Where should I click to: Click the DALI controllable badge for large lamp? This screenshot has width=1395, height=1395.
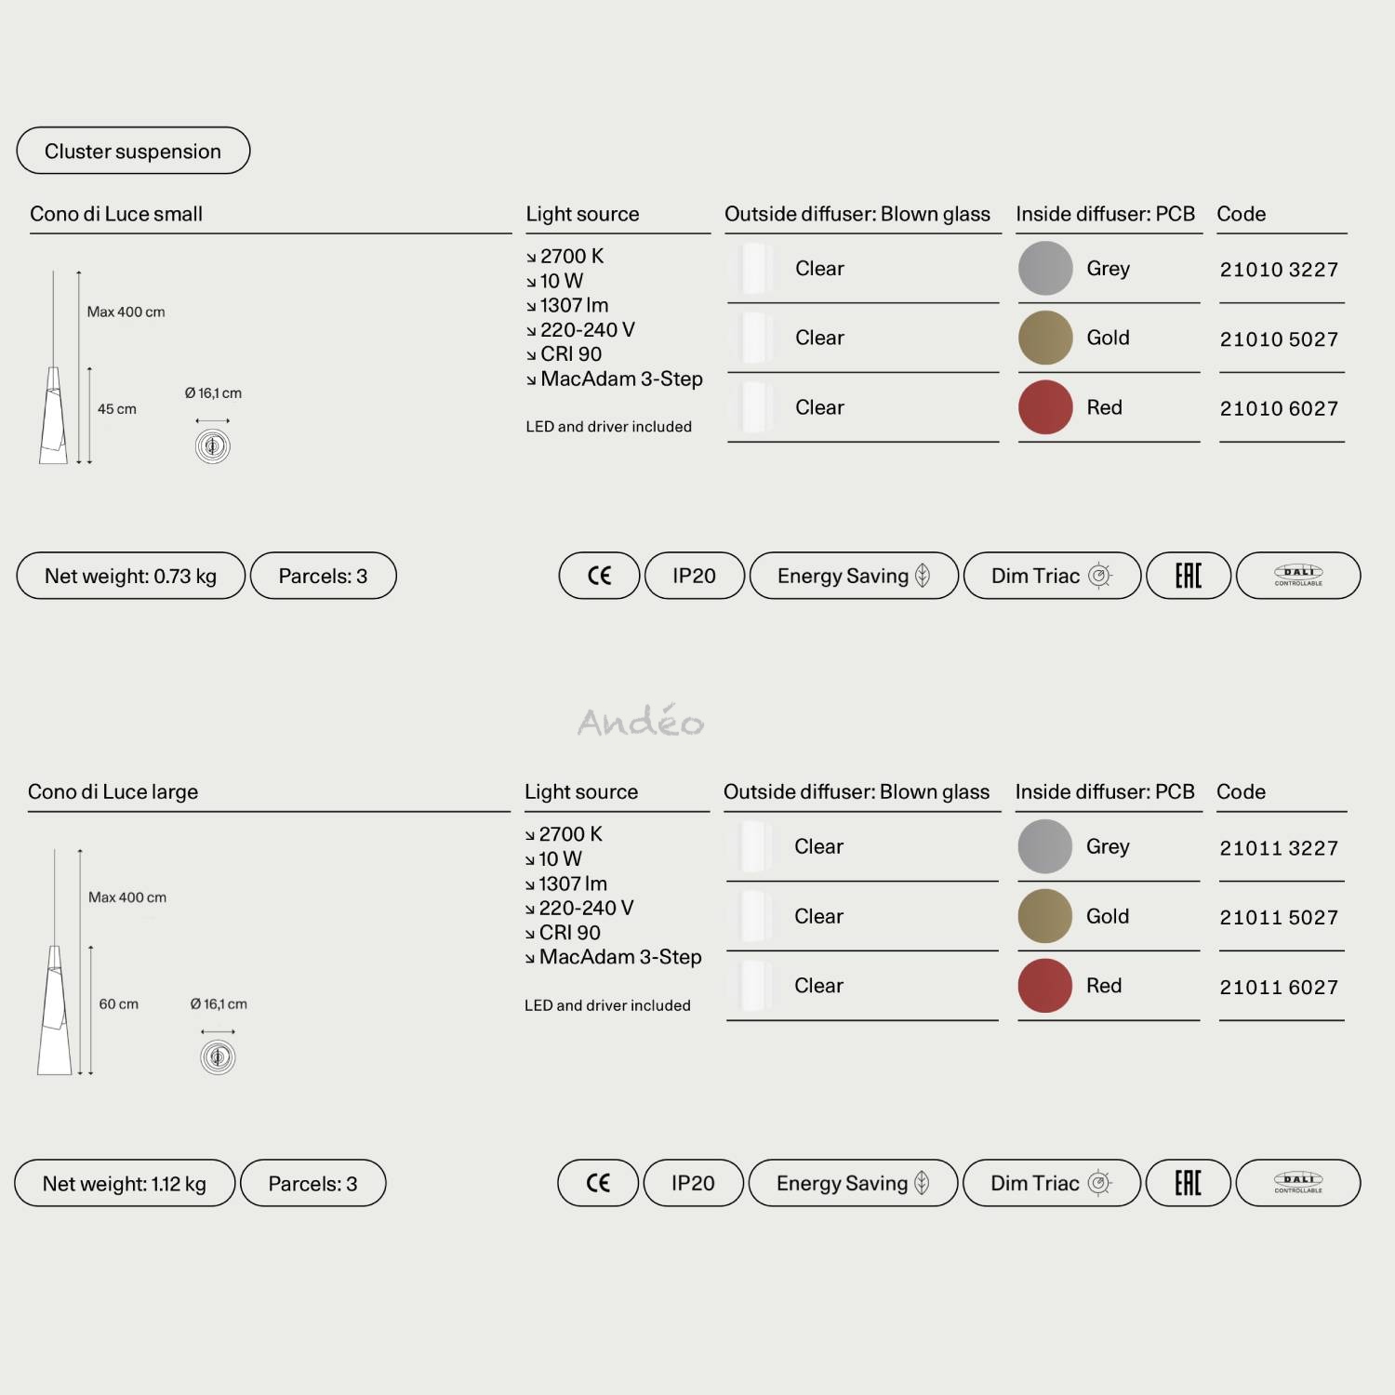[1298, 1183]
